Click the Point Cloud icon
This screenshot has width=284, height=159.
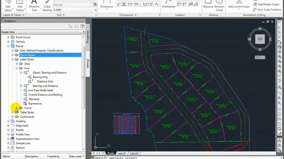(13, 37)
